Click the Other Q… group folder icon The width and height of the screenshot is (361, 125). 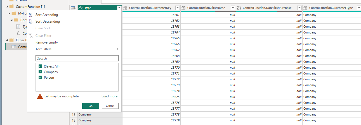(11, 40)
